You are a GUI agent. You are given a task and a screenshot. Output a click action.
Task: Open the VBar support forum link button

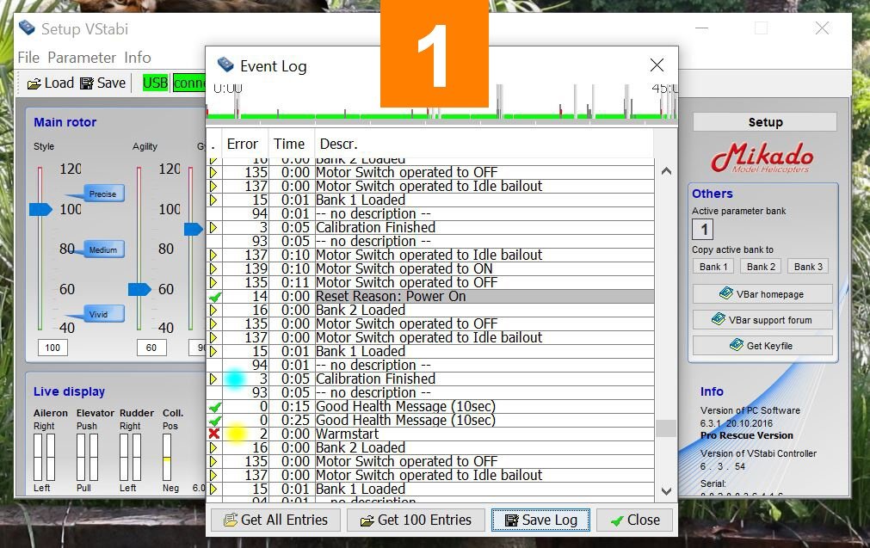[x=762, y=320]
